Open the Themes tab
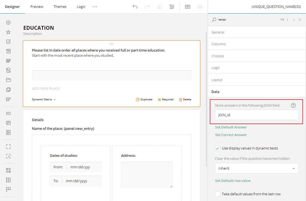Image resolution: width=306 pixels, height=201 pixels. click(x=60, y=7)
